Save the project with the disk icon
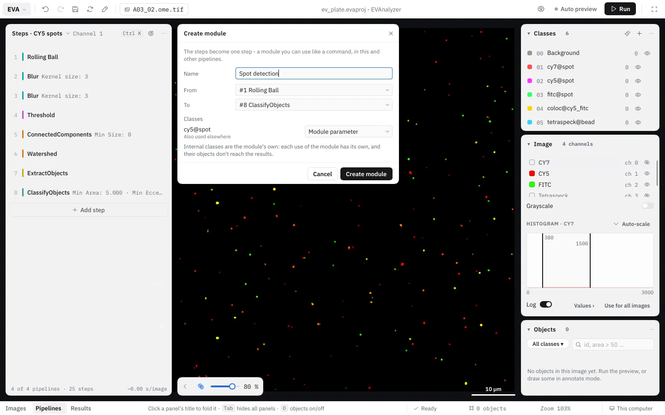The height and width of the screenshot is (415, 665). pyautogui.click(x=75, y=9)
